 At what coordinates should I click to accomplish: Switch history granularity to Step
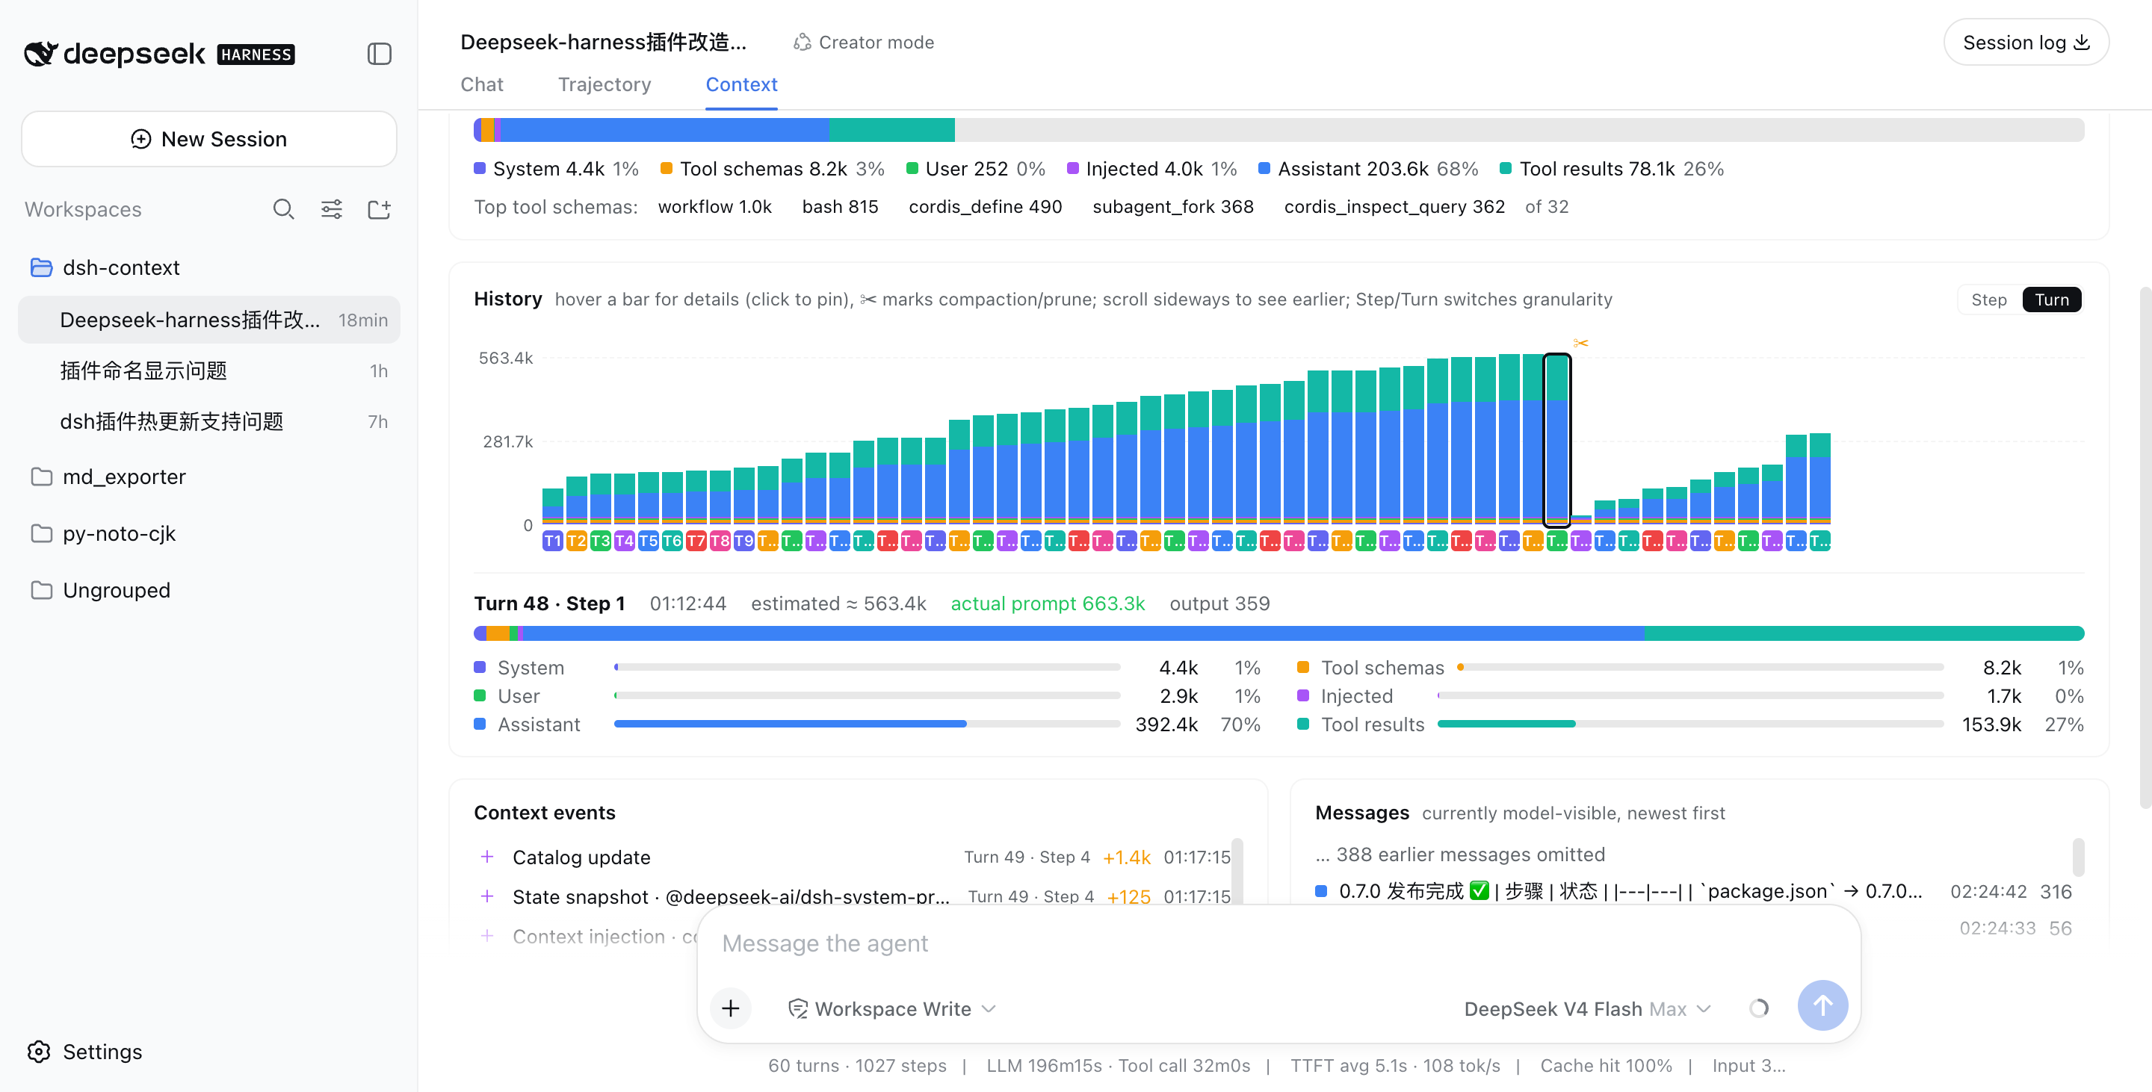(1988, 299)
